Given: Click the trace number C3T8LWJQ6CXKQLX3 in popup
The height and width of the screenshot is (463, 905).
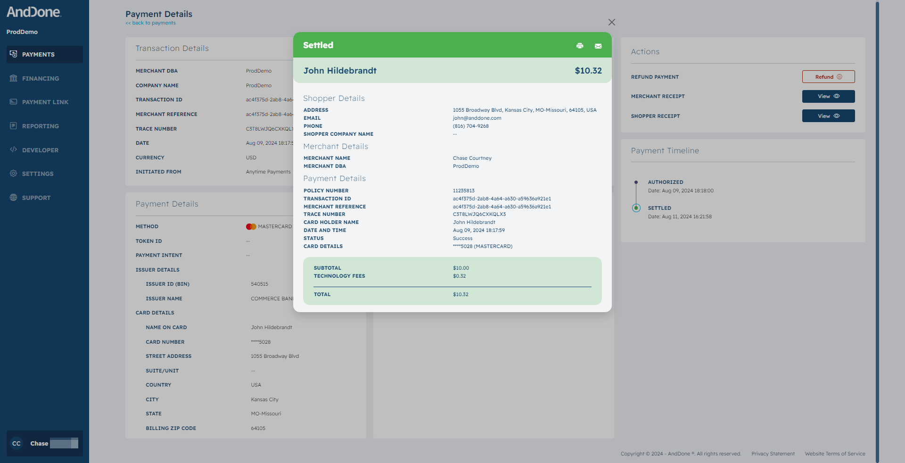Looking at the screenshot, I should point(479,214).
